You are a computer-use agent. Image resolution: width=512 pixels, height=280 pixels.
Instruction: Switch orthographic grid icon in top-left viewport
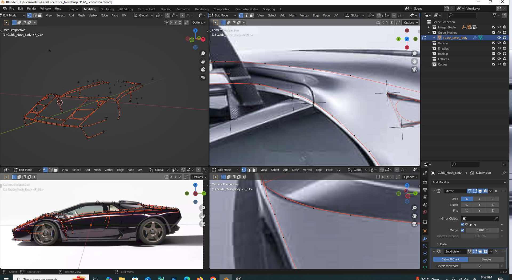pyautogui.click(x=203, y=78)
